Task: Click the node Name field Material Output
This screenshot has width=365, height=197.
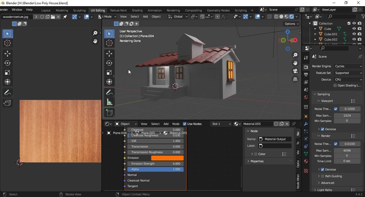Action: (x=275, y=139)
